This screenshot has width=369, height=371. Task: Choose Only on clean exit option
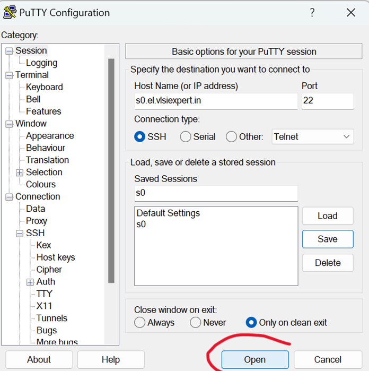click(251, 323)
